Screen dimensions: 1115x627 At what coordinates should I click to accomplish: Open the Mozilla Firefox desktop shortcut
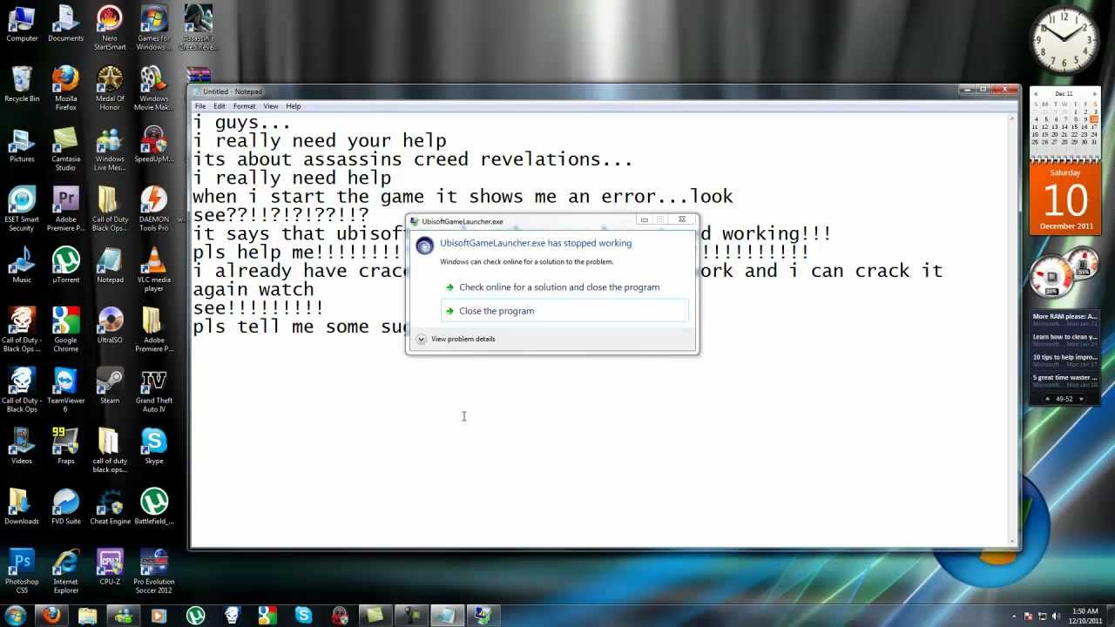point(65,88)
